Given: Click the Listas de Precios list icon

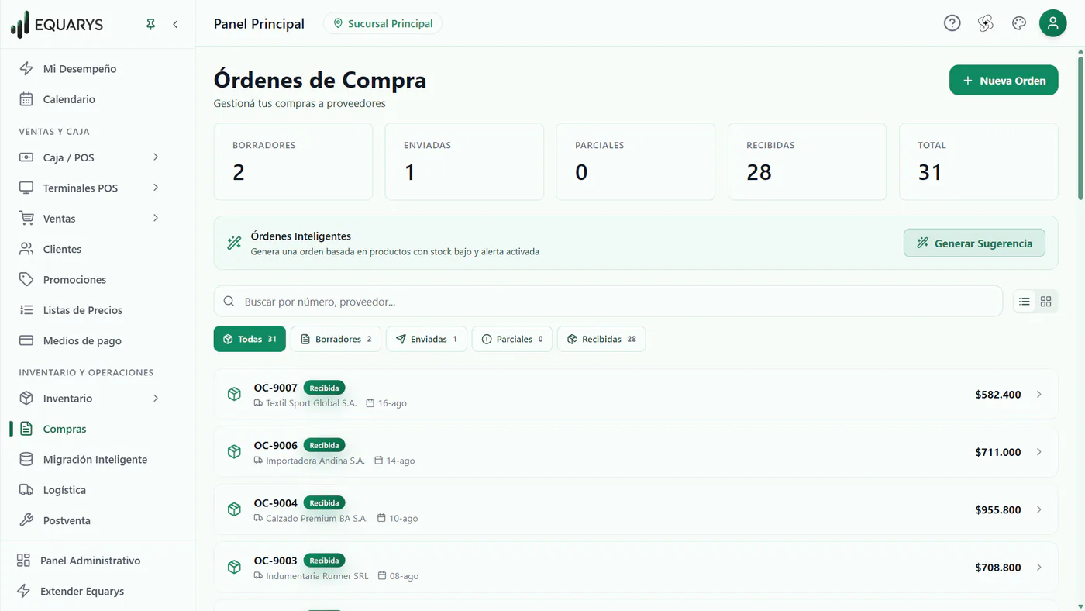Looking at the screenshot, I should pyautogui.click(x=26, y=310).
